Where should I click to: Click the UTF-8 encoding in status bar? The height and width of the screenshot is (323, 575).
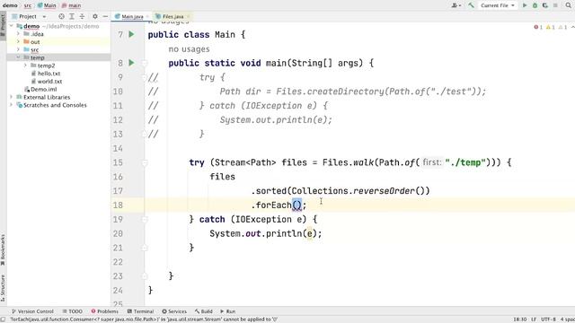(548, 319)
